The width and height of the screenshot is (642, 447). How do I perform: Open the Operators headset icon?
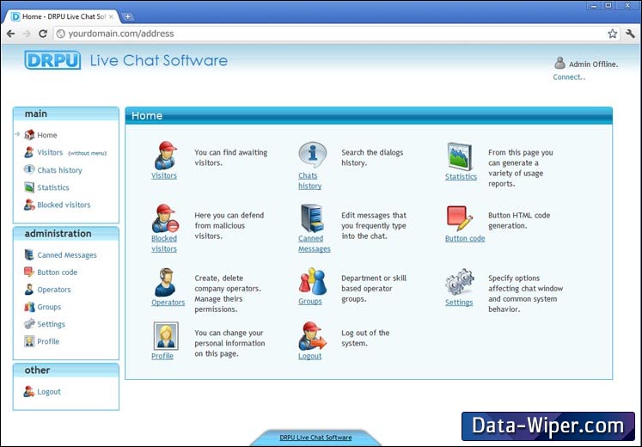click(165, 282)
